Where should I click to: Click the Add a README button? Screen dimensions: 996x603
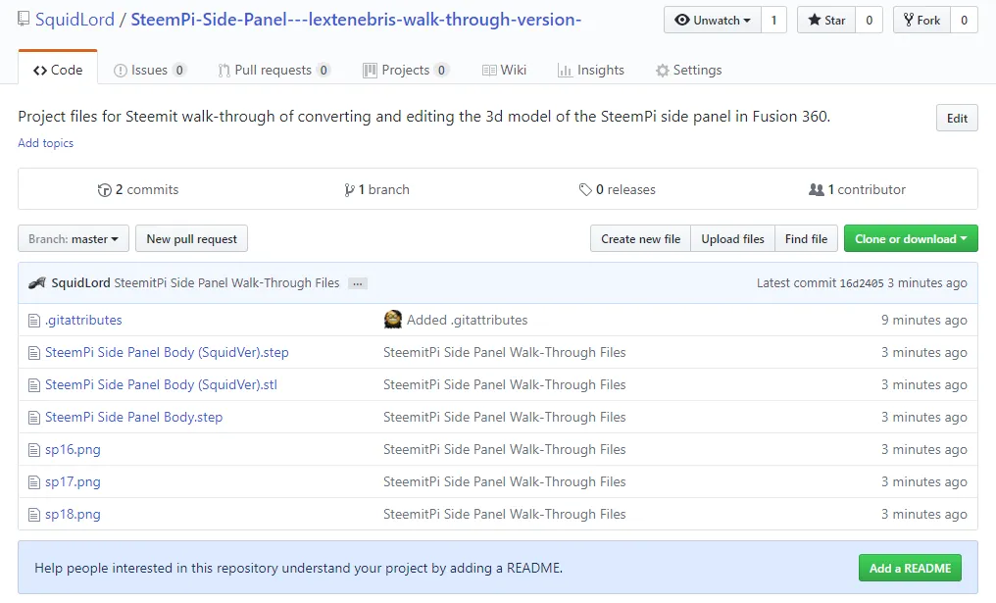[911, 568]
